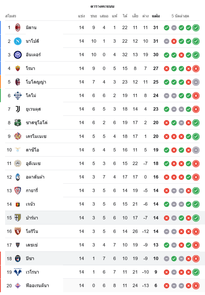205x295 pixels.
Task: Click Lazio's most recent draw indicator
Action: click(x=196, y=150)
